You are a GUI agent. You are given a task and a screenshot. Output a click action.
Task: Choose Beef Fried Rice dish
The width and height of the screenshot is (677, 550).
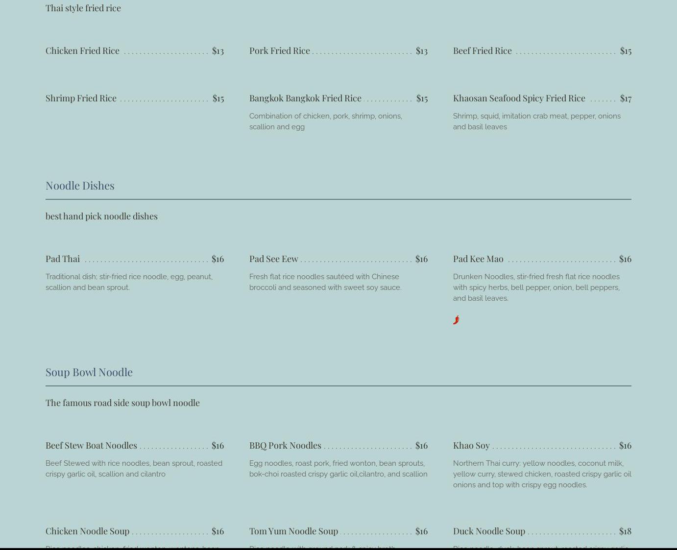tap(482, 50)
